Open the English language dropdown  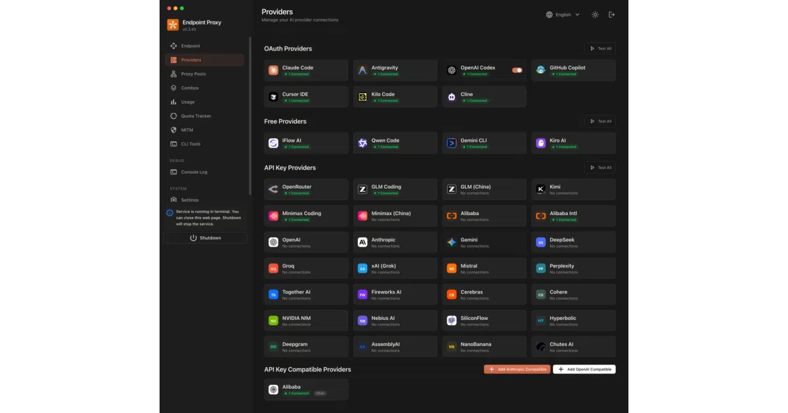[x=563, y=14]
